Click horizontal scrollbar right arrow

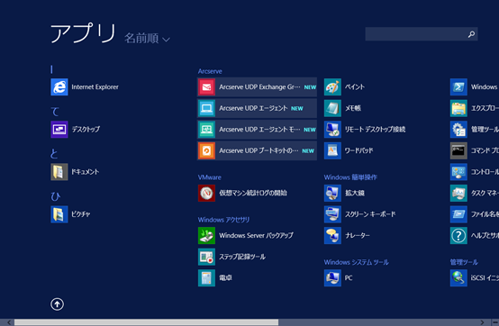click(483, 322)
